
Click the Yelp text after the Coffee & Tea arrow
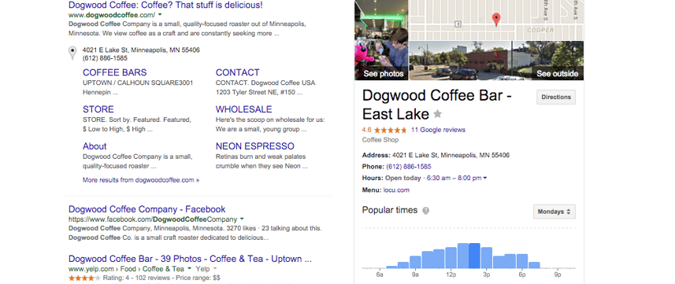click(x=202, y=269)
